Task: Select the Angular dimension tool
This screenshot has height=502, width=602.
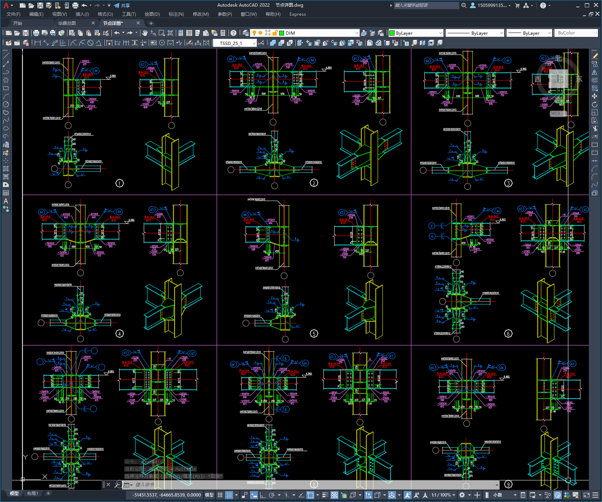Action: pos(98,43)
